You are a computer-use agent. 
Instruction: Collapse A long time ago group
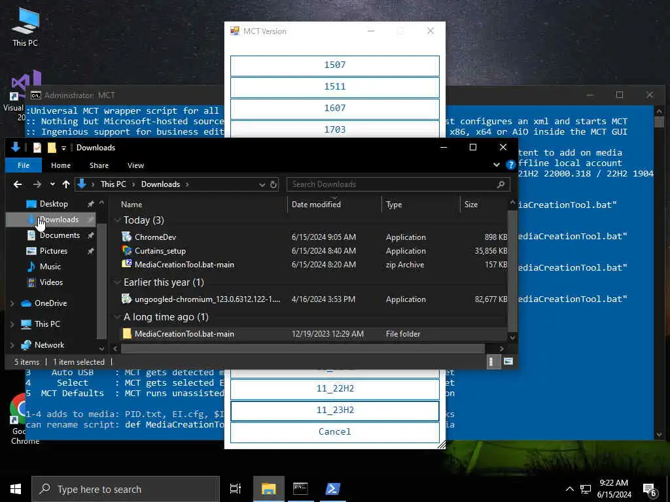coord(117,317)
